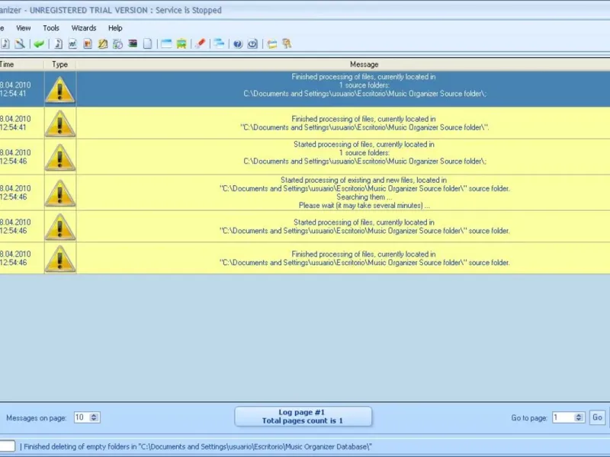This screenshot has width=610, height=457.
Task: Click the 'Go to page:' label
Action: click(529, 418)
